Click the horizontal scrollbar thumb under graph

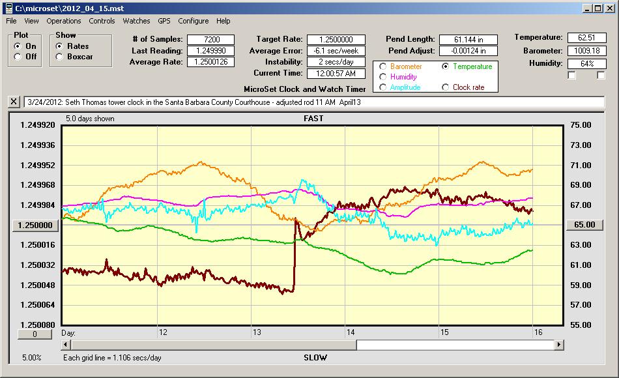pos(214,345)
